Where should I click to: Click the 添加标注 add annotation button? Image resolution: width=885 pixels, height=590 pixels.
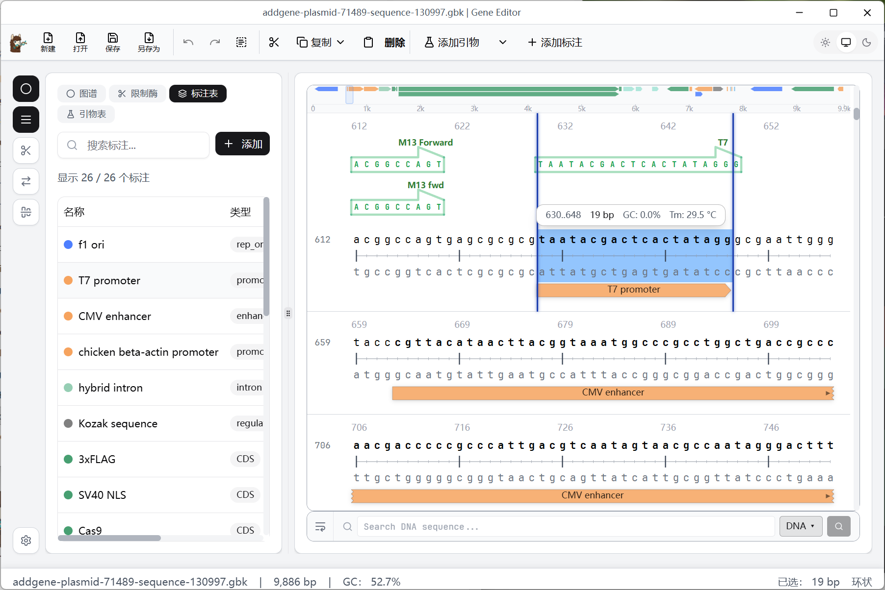click(555, 42)
